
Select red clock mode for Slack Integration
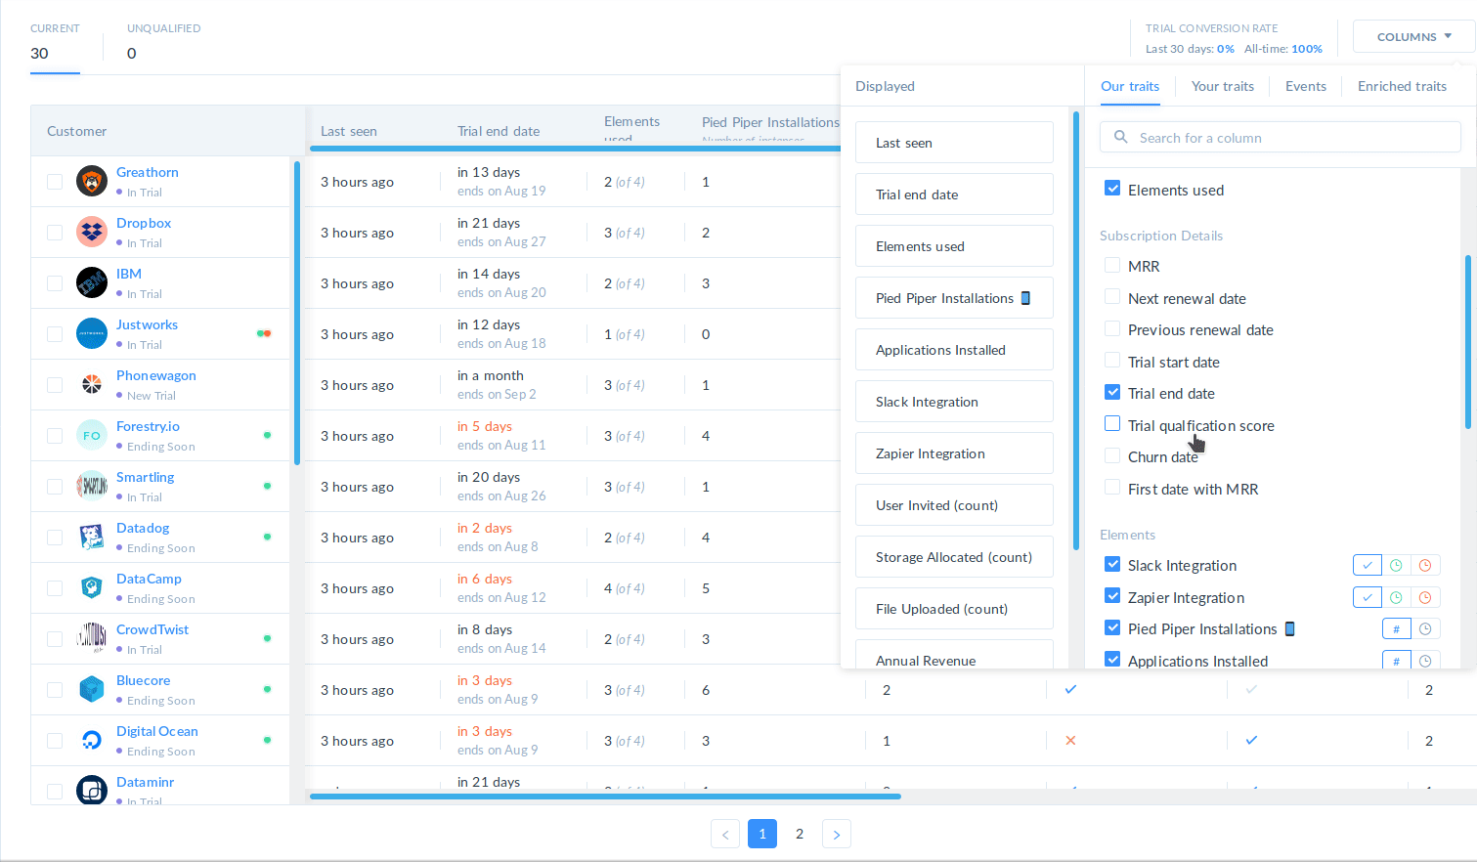point(1425,565)
